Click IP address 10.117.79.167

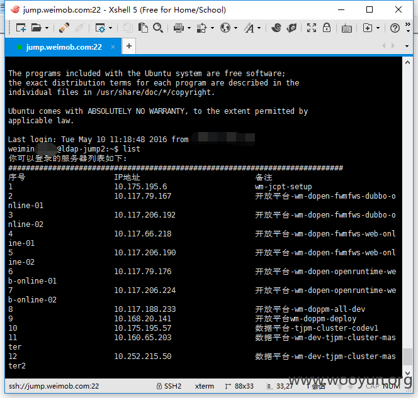pos(143,196)
